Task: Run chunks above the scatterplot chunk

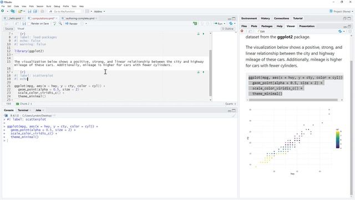Action: [199, 72]
